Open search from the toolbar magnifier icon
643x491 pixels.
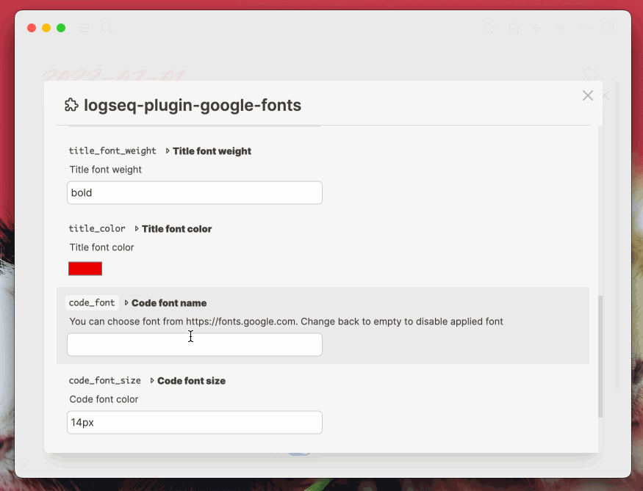pos(107,28)
